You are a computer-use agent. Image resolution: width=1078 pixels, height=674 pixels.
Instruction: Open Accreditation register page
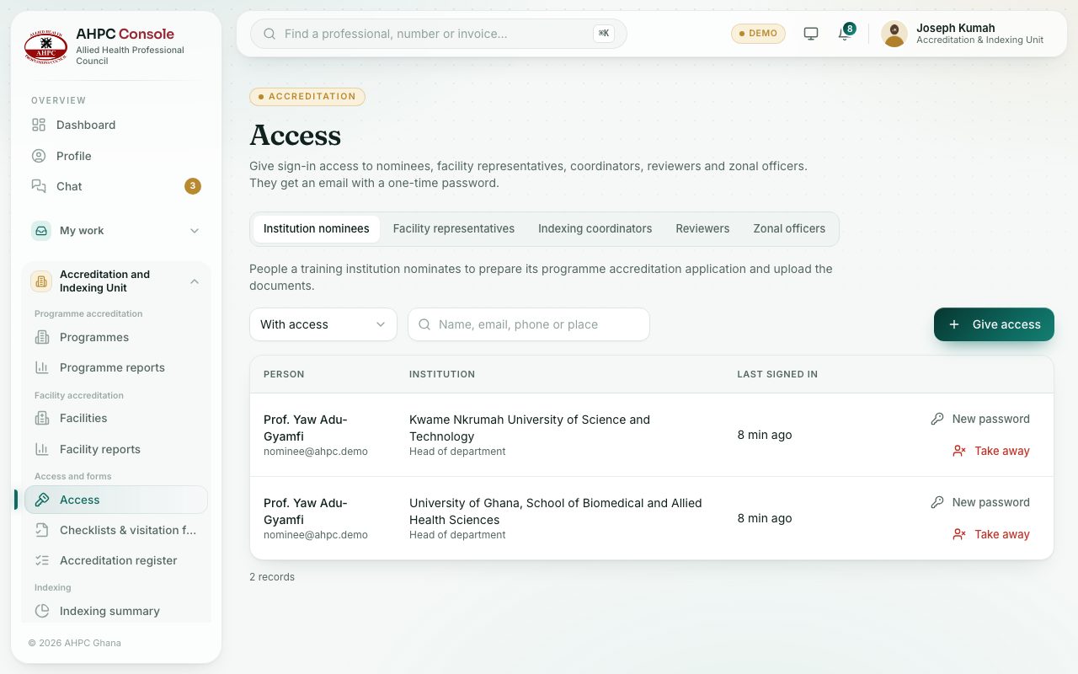tap(116, 560)
